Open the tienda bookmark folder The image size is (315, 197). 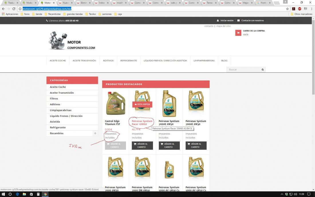[x=37, y=14]
